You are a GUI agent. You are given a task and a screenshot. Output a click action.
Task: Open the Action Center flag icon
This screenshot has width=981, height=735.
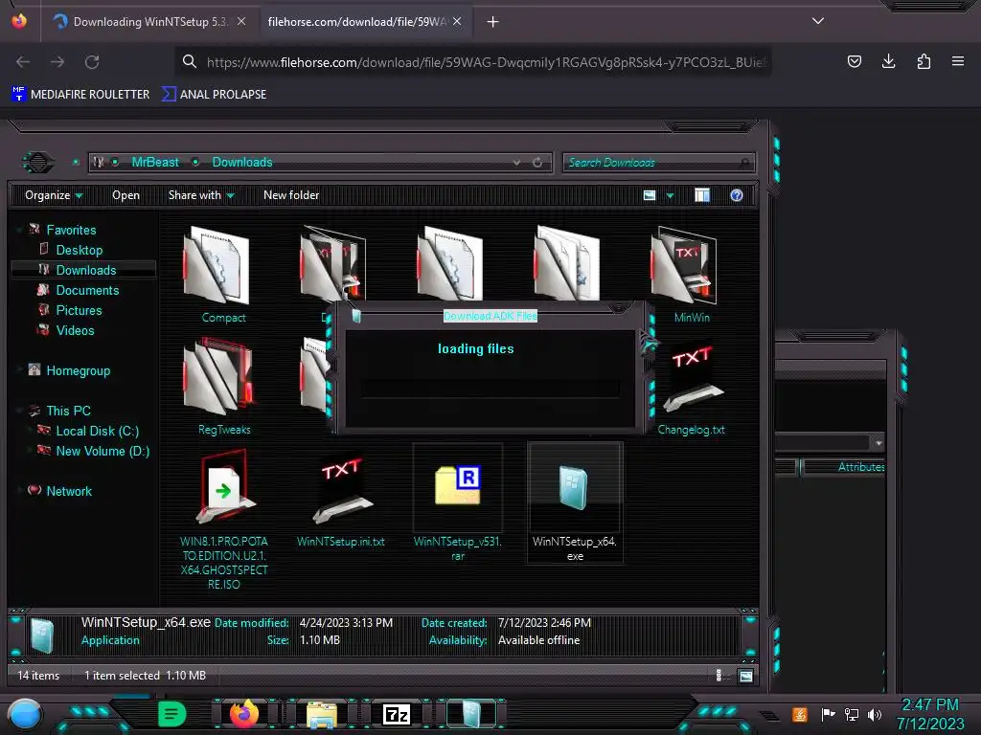[828, 714]
